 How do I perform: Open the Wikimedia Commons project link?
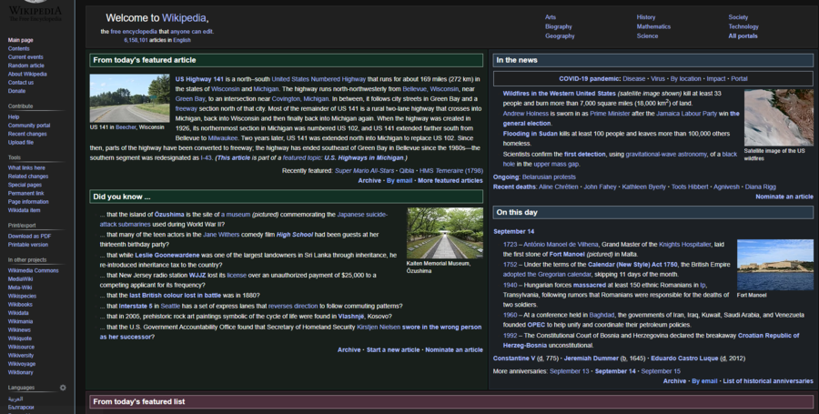tap(34, 270)
